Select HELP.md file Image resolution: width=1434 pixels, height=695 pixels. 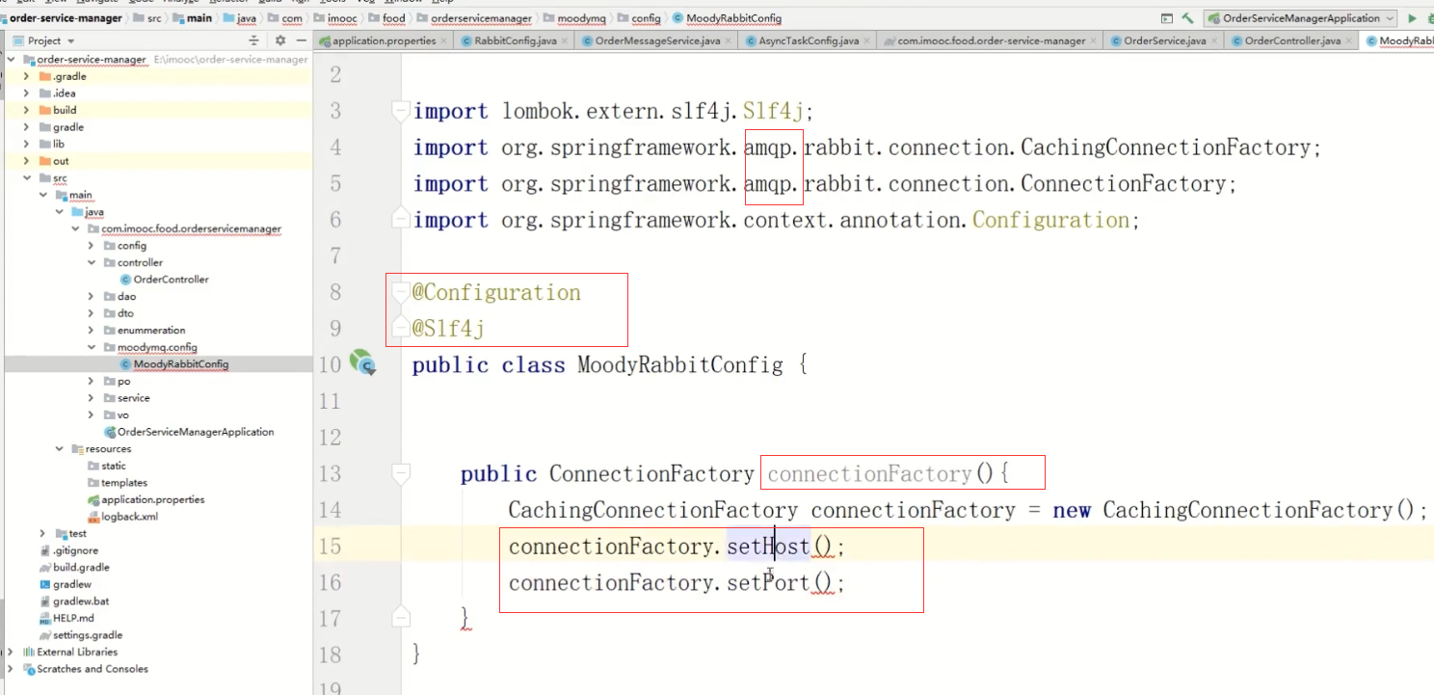coord(66,618)
